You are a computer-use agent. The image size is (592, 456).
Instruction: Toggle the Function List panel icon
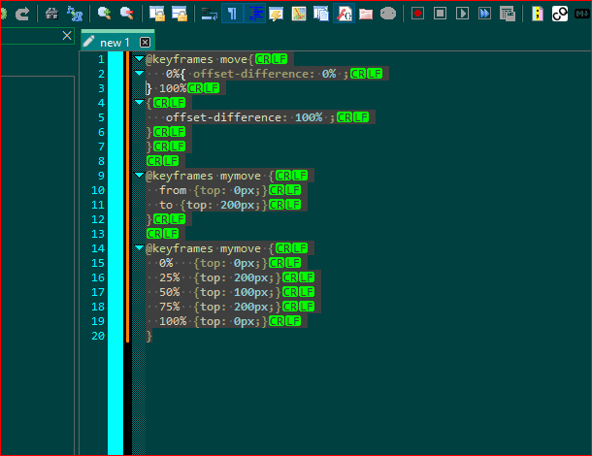tap(344, 14)
